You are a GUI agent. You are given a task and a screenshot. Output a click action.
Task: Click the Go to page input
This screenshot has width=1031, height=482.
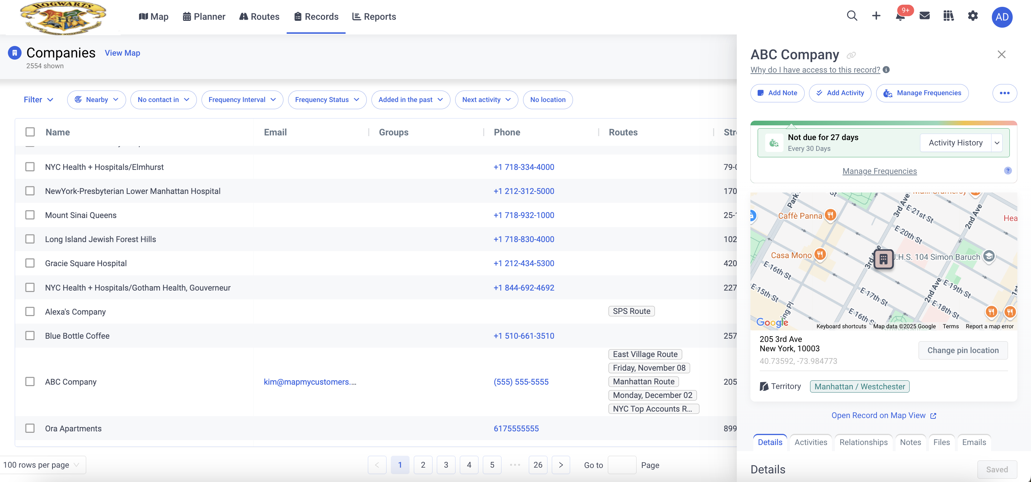(621, 465)
